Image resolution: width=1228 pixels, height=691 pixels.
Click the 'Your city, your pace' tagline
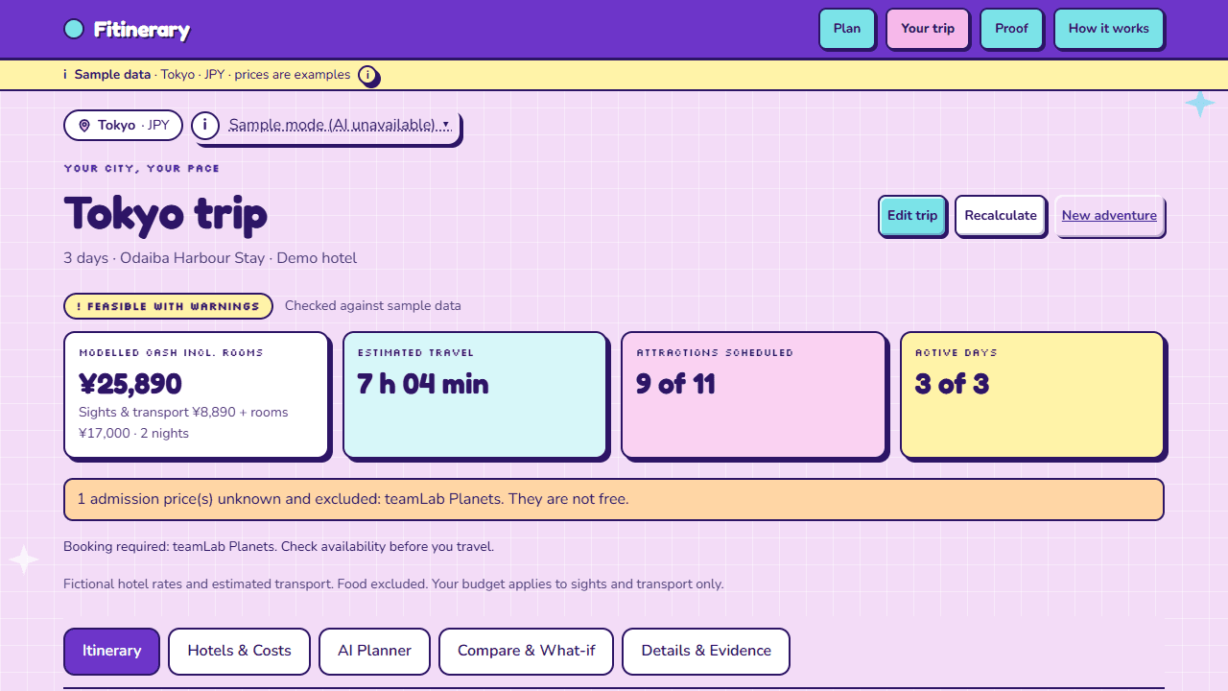pos(142,169)
